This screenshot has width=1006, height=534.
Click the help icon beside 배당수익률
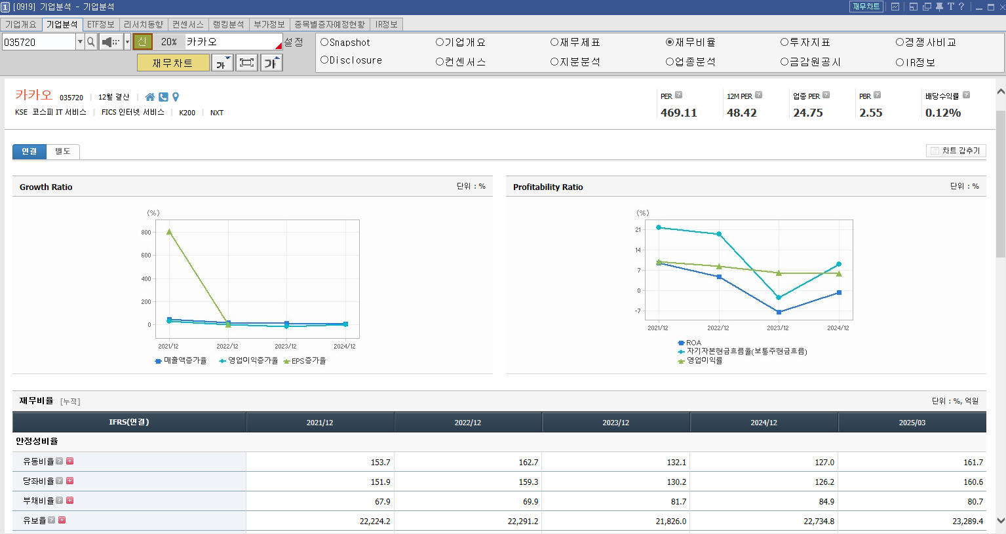tap(966, 95)
